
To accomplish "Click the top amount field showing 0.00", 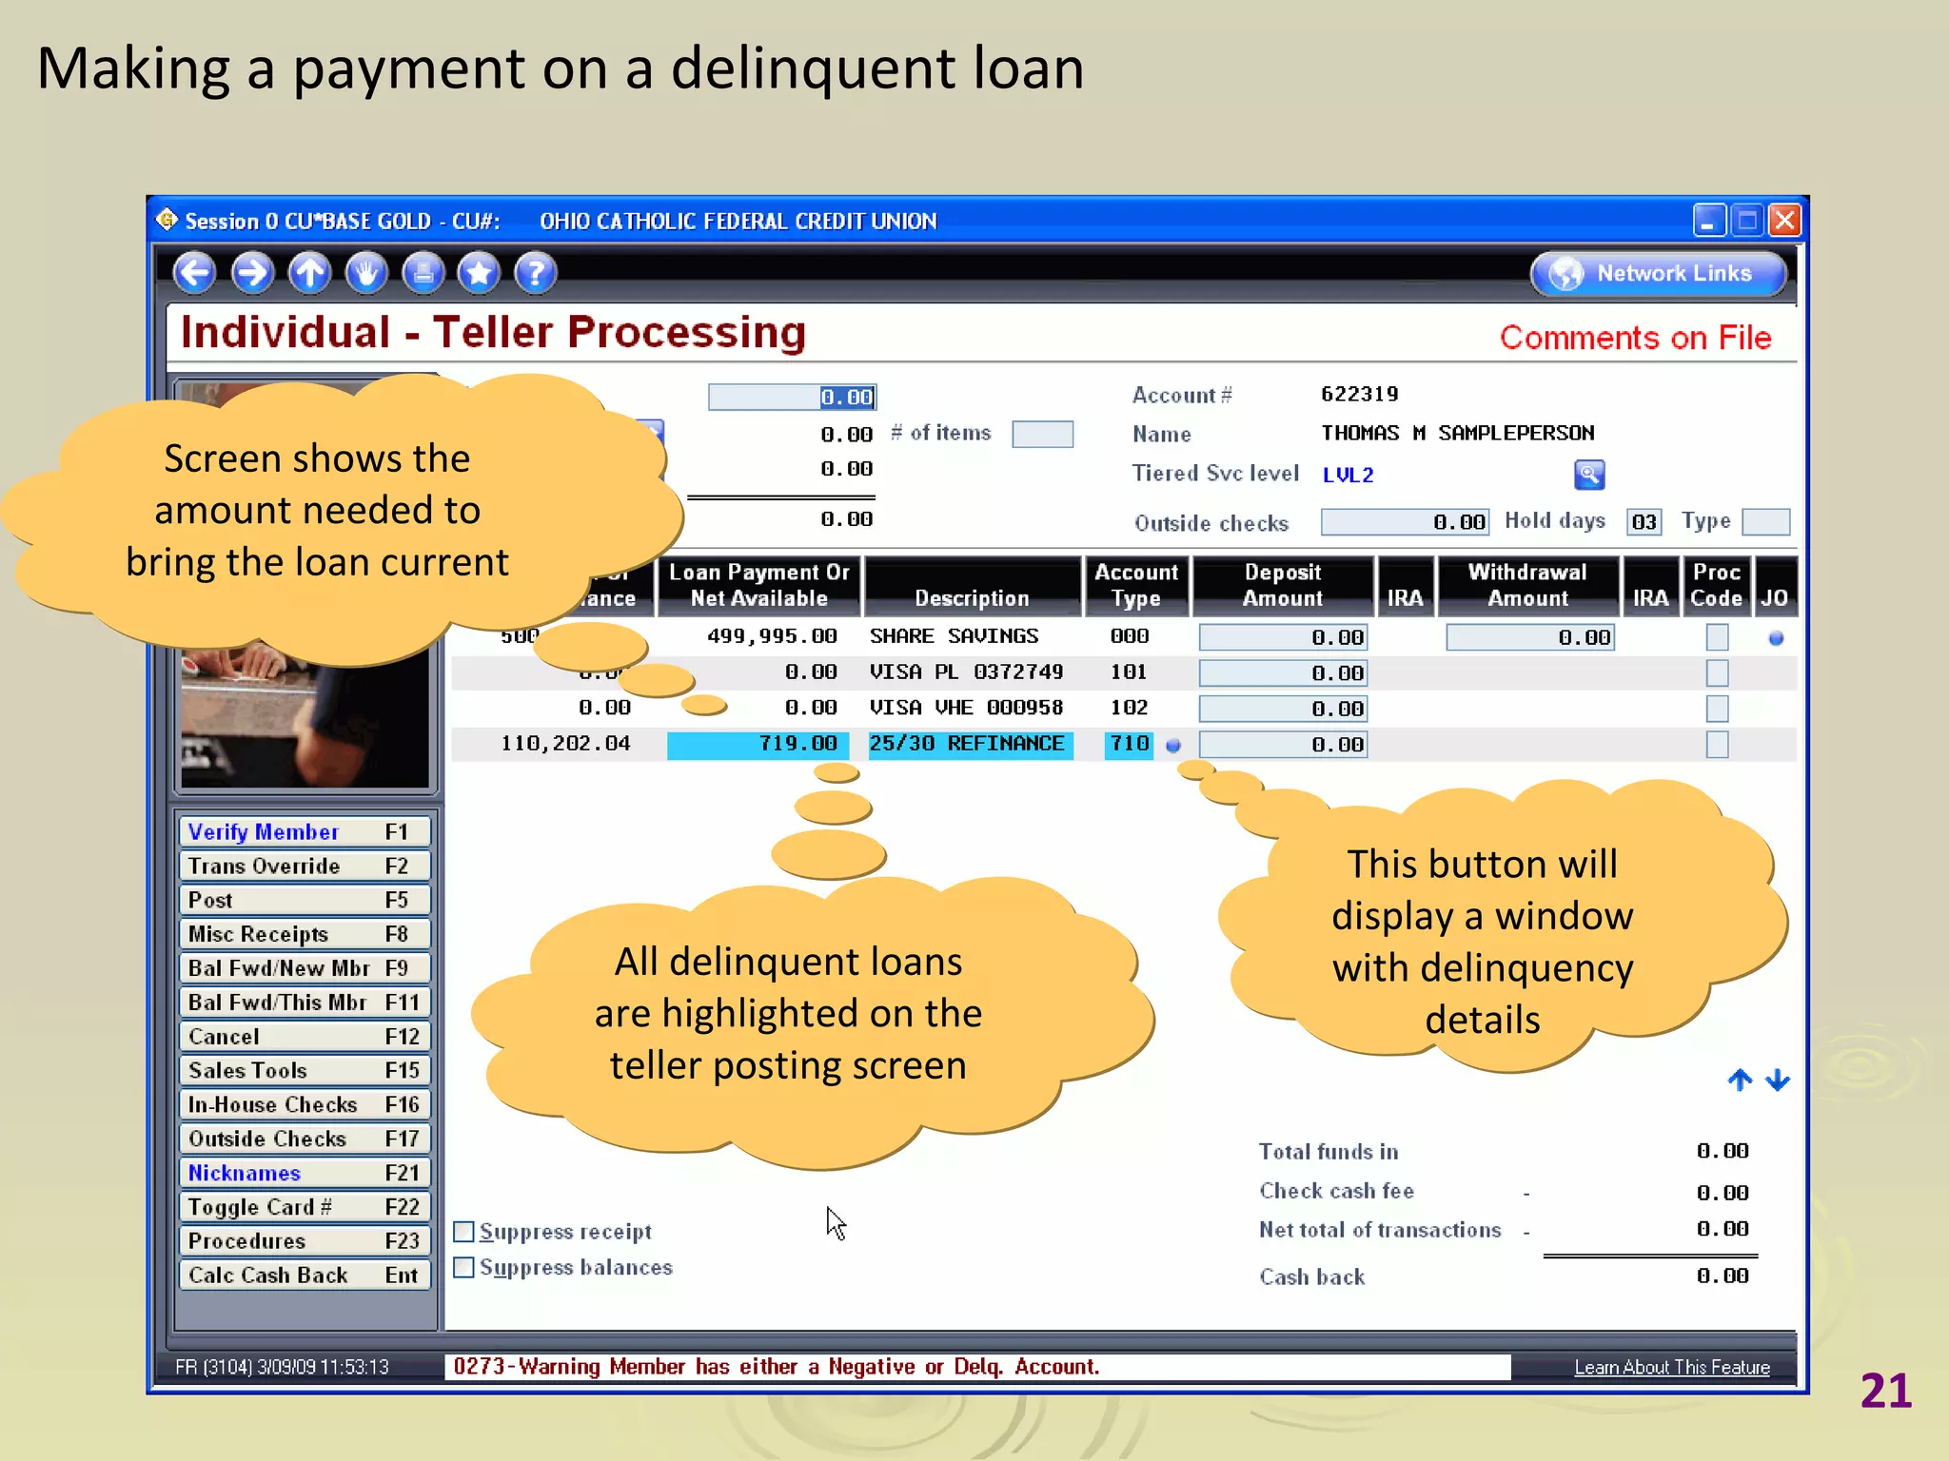I will point(792,397).
